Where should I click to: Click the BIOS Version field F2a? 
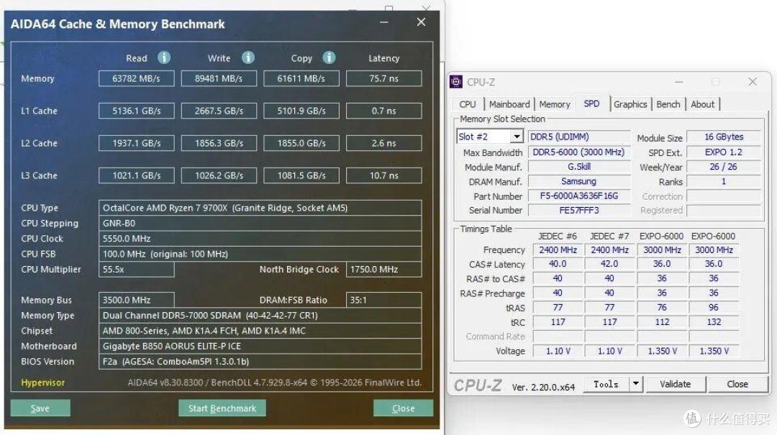pyautogui.click(x=260, y=361)
